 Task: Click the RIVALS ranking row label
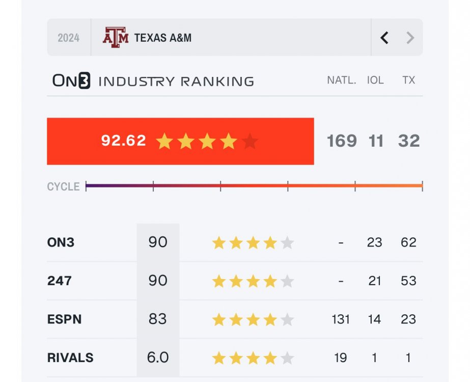point(70,358)
